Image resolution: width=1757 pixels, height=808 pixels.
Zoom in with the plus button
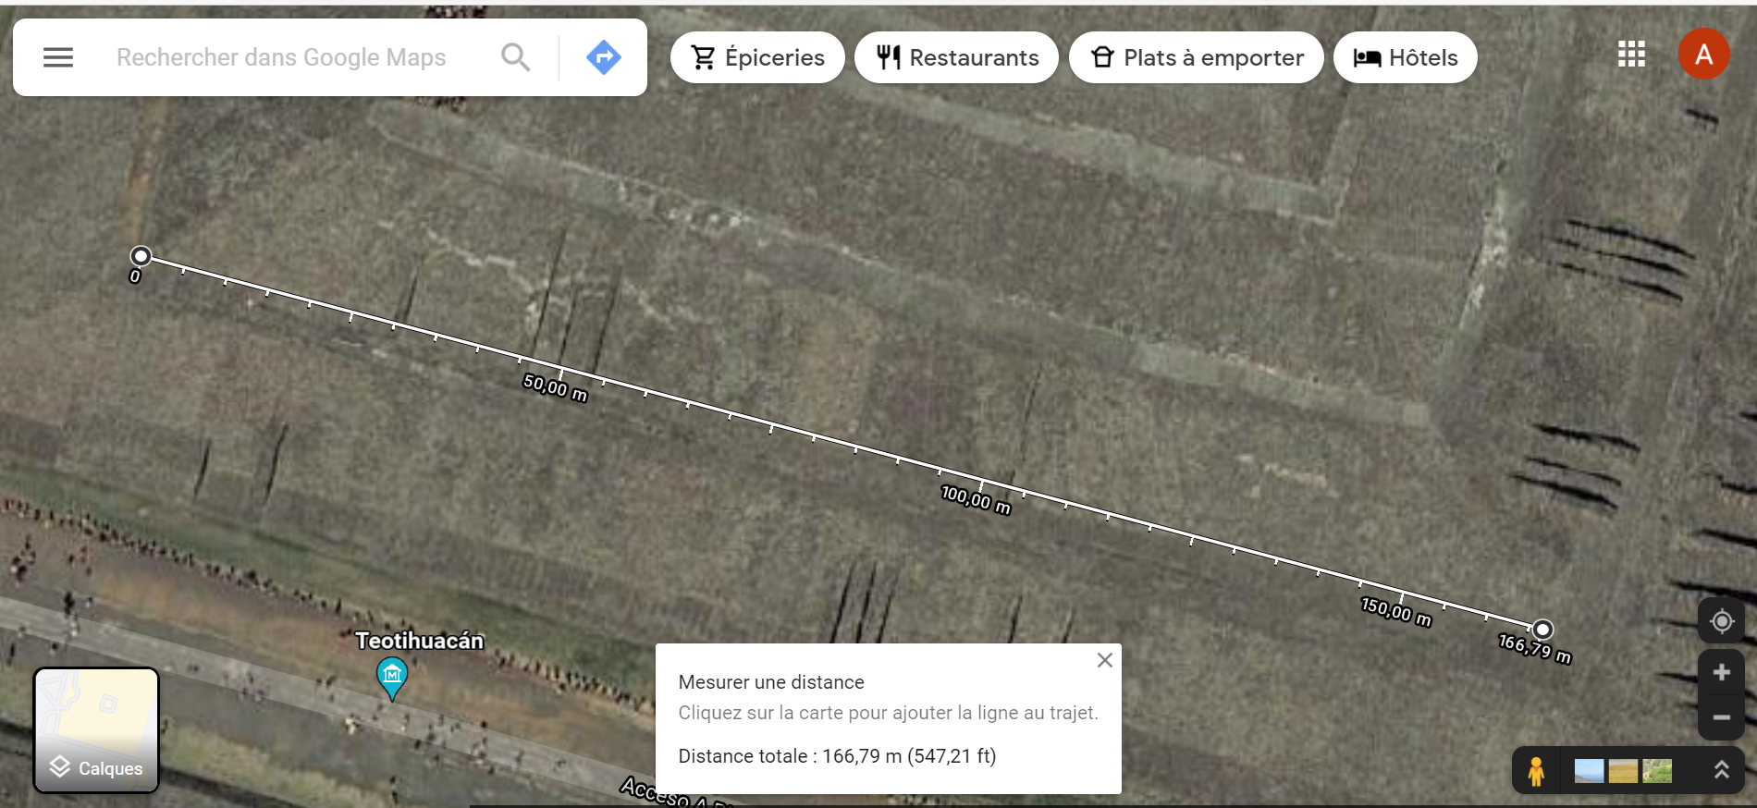click(1721, 672)
